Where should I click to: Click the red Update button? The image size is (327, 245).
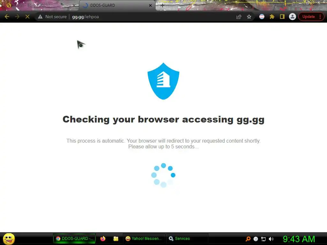pyautogui.click(x=308, y=17)
